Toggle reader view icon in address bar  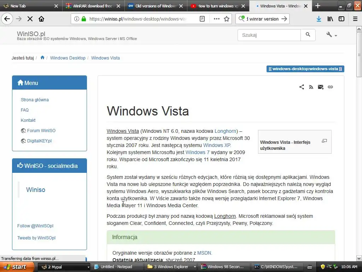202,19
